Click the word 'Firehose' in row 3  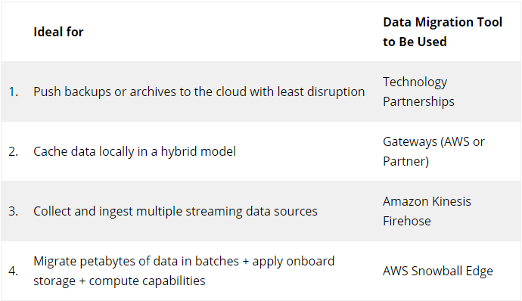click(407, 221)
